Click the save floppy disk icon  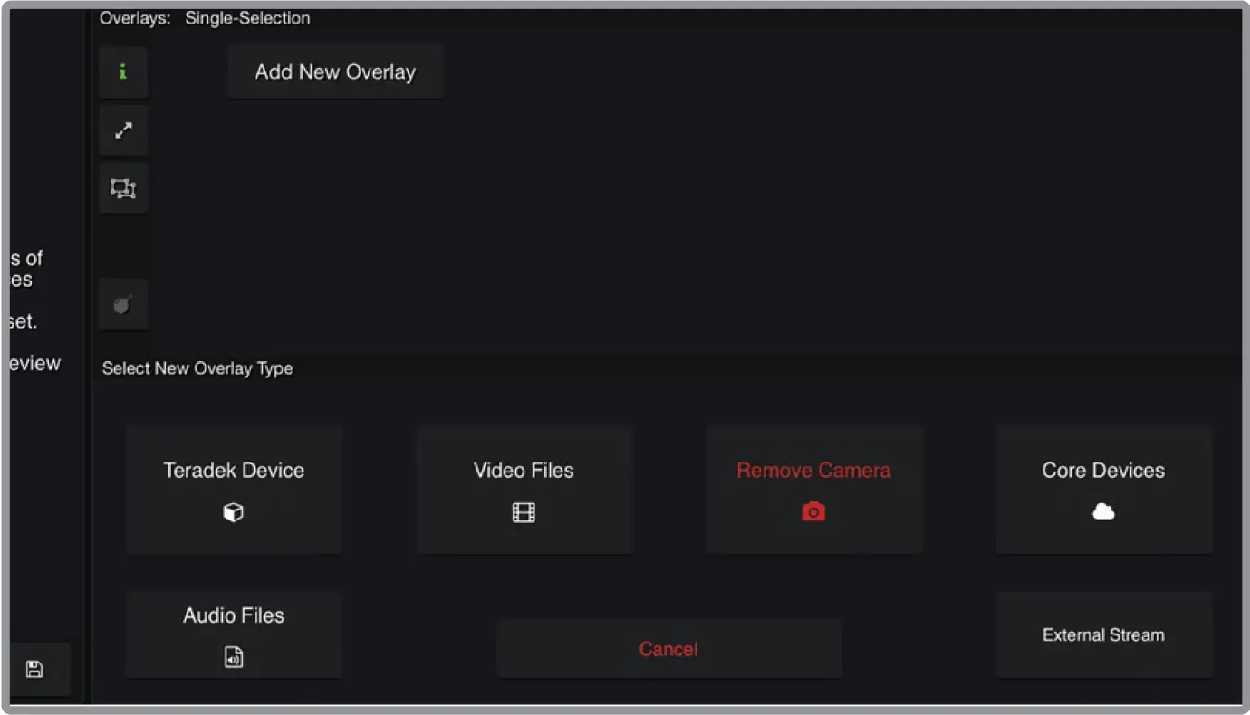point(34,670)
